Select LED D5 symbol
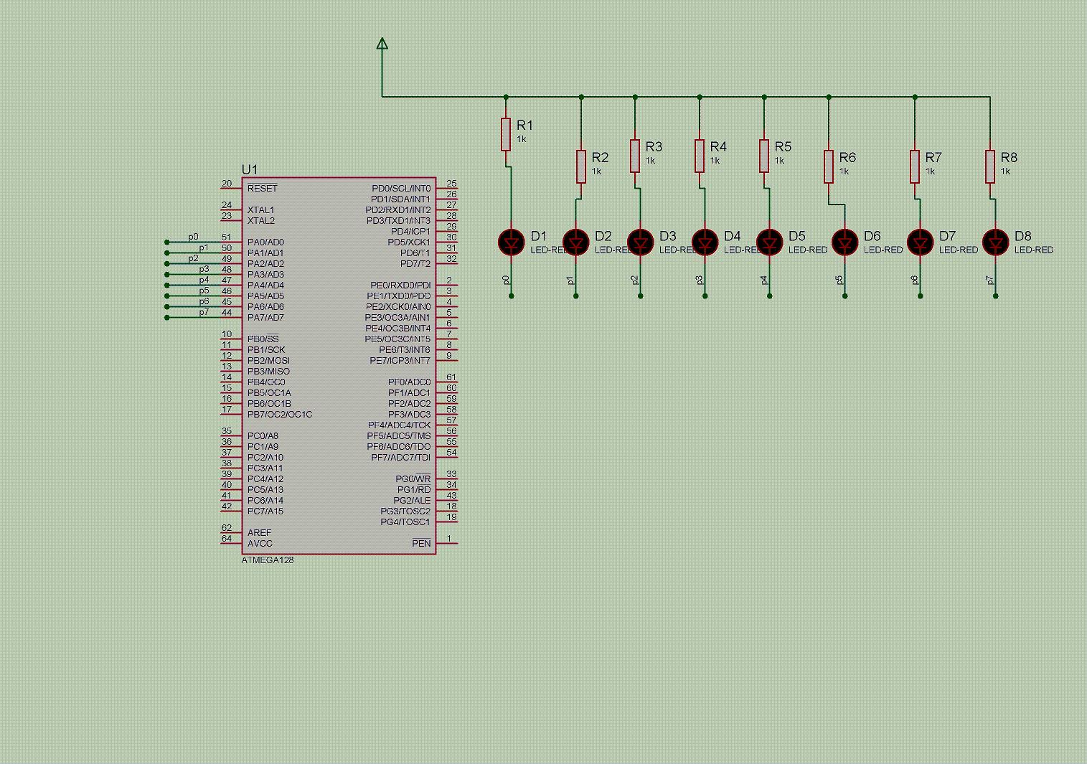The image size is (1087, 764). (x=770, y=242)
